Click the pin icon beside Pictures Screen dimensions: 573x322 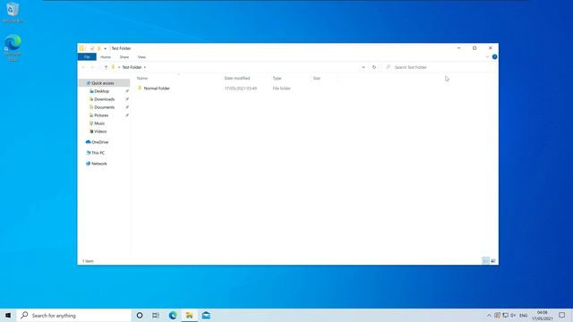127,115
